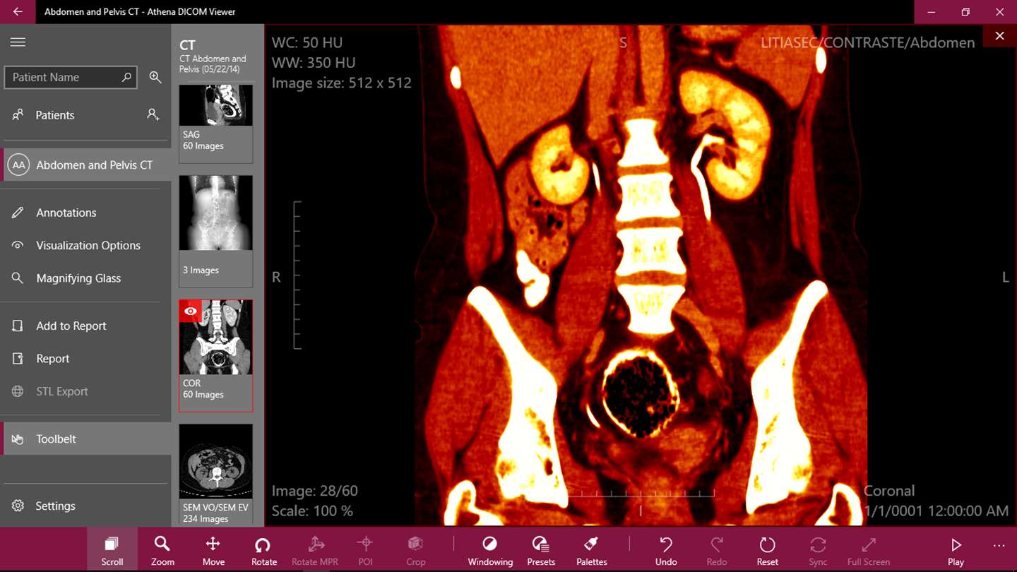Image resolution: width=1017 pixels, height=572 pixels.
Task: Select the COR 60 Images series thumbnail
Action: (x=216, y=356)
